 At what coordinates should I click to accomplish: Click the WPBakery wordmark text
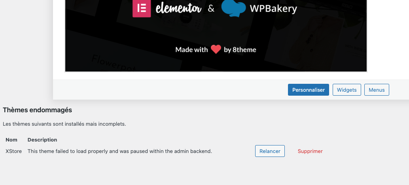pos(273,8)
